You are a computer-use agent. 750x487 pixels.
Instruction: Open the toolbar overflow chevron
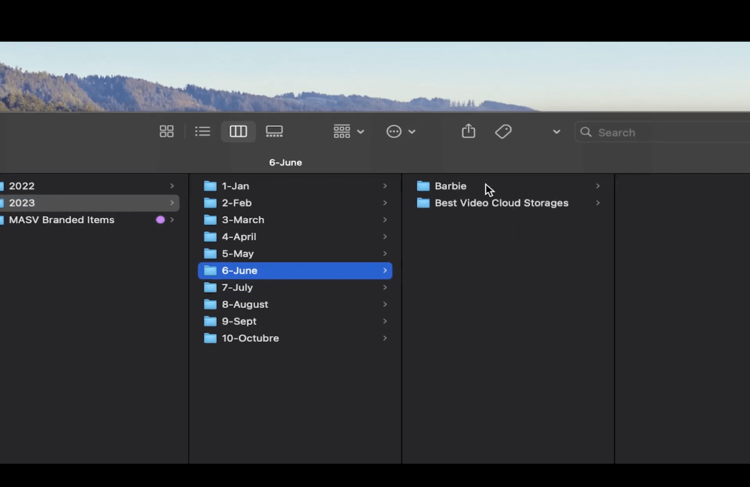[x=556, y=132]
